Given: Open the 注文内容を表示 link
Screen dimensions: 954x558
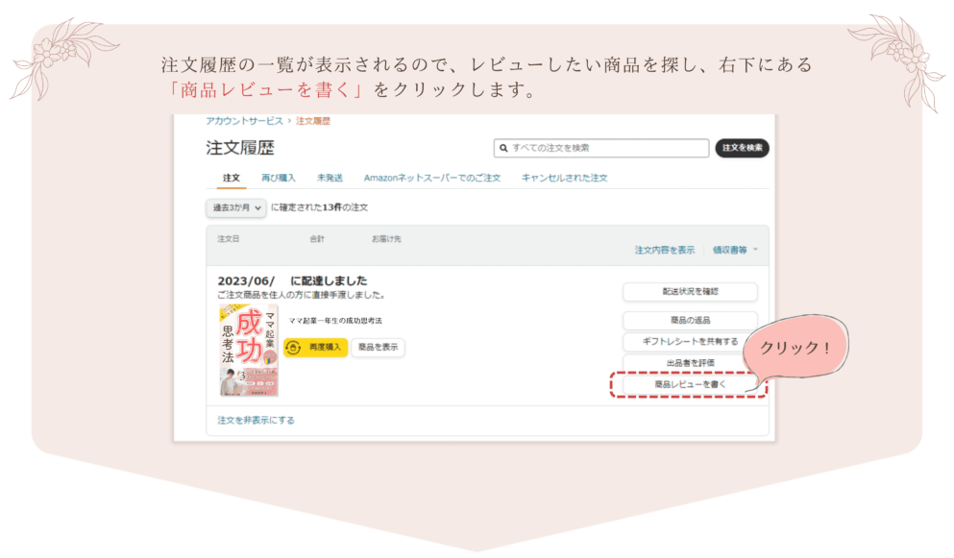Looking at the screenshot, I should (x=664, y=250).
